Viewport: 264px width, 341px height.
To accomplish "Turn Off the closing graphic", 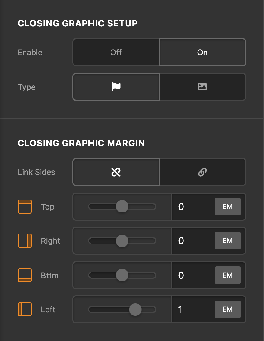I will point(116,52).
